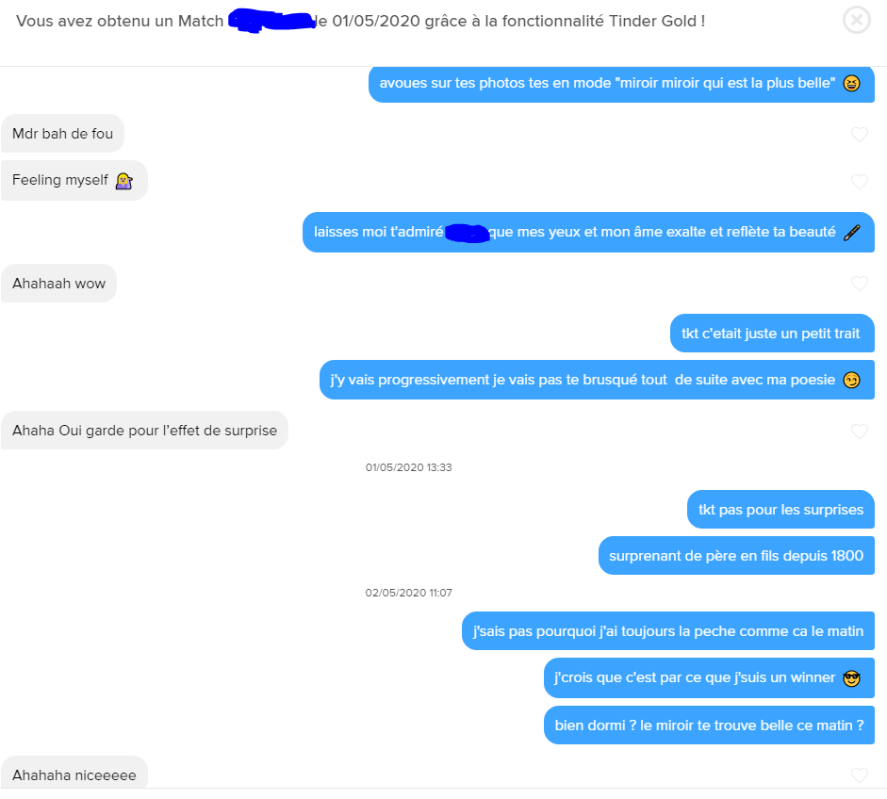Viewport: 887px width, 799px height.
Task: Close the Tinder Gold match banner
Action: [x=857, y=21]
